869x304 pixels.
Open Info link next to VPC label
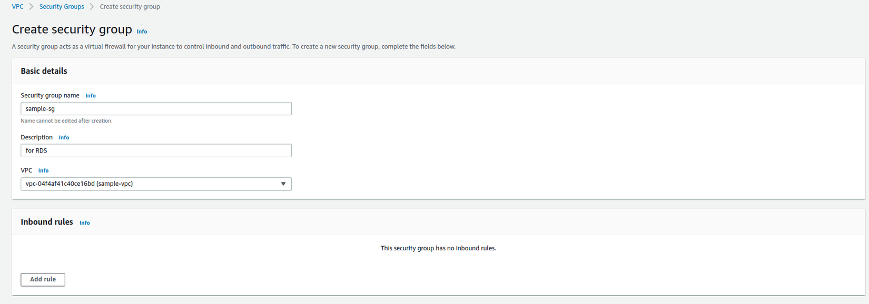click(43, 171)
